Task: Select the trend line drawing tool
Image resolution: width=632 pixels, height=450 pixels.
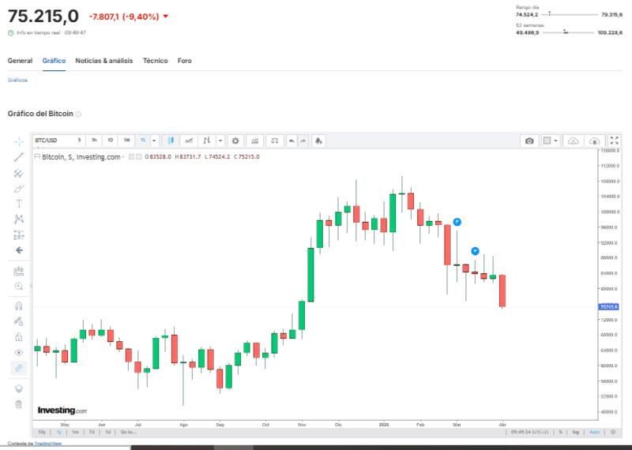Action: [19, 157]
